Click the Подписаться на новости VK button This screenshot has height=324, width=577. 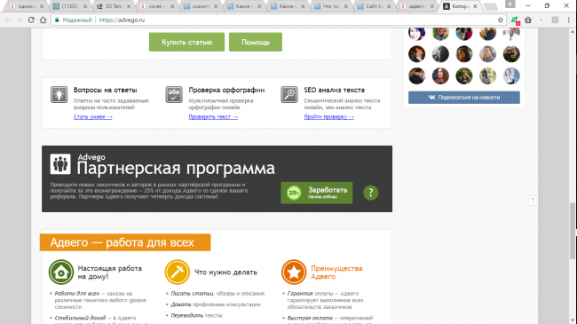[x=464, y=98]
